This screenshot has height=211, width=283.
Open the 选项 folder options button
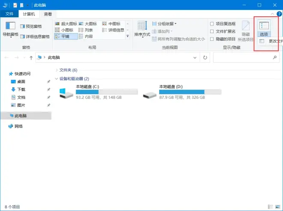(264, 28)
